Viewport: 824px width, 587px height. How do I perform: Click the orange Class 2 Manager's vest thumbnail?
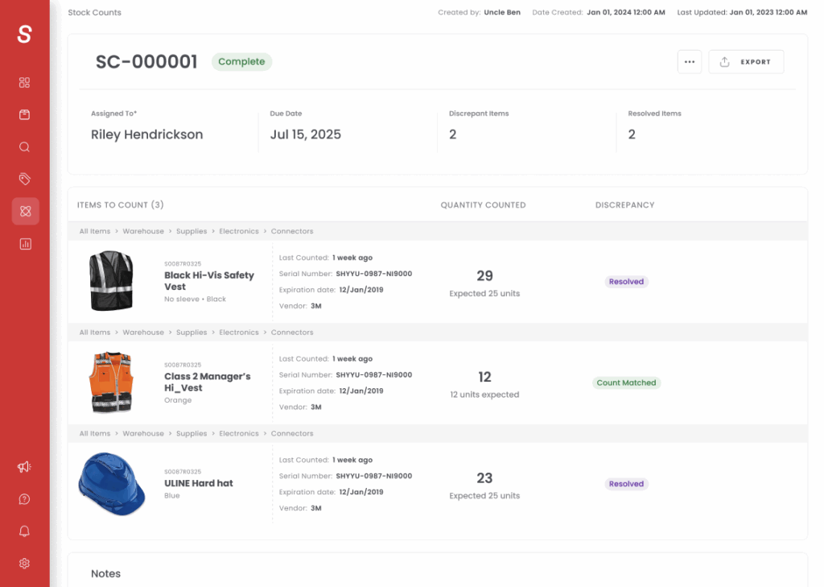click(x=111, y=382)
